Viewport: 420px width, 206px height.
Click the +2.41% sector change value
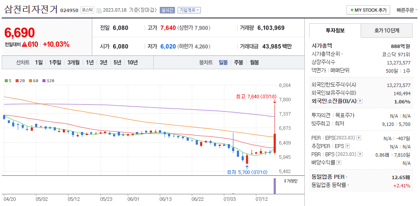point(401,185)
